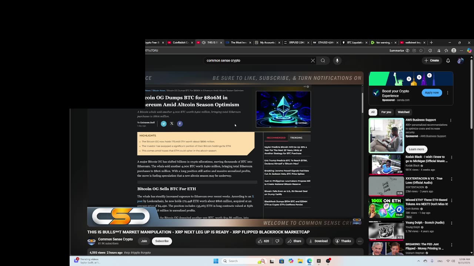Click the Thanks button
Image resolution: width=474 pixels, height=266 pixels.
point(343,241)
